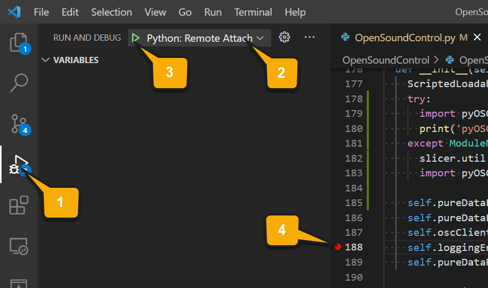Open Run and Debug more actions menu
Viewport: 488px width, 288px height.
[309, 37]
